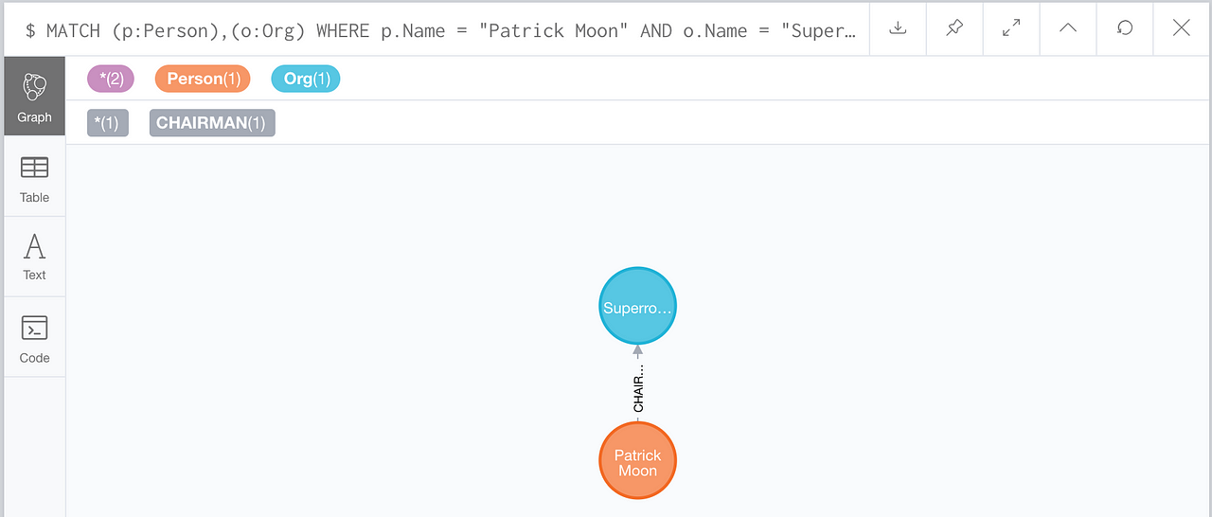The height and width of the screenshot is (517, 1212).
Task: Click the relationship arrowhead below Superro node
Action: click(638, 351)
